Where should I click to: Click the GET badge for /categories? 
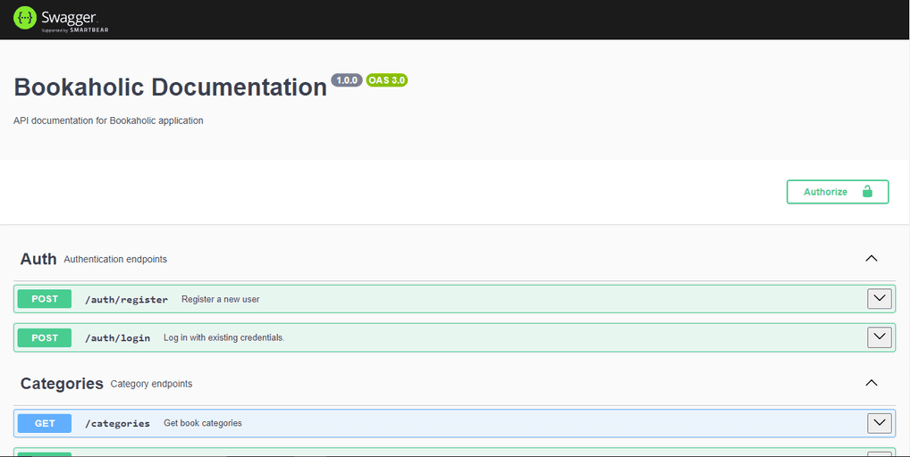pos(45,423)
